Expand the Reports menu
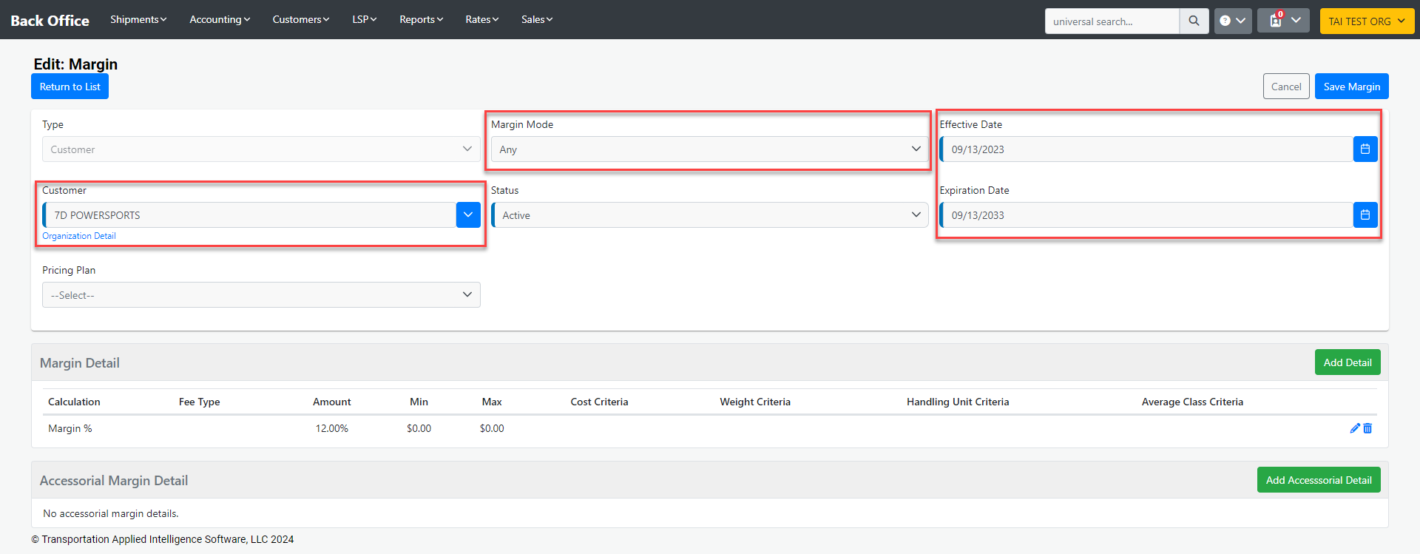1420x554 pixels. pos(421,19)
